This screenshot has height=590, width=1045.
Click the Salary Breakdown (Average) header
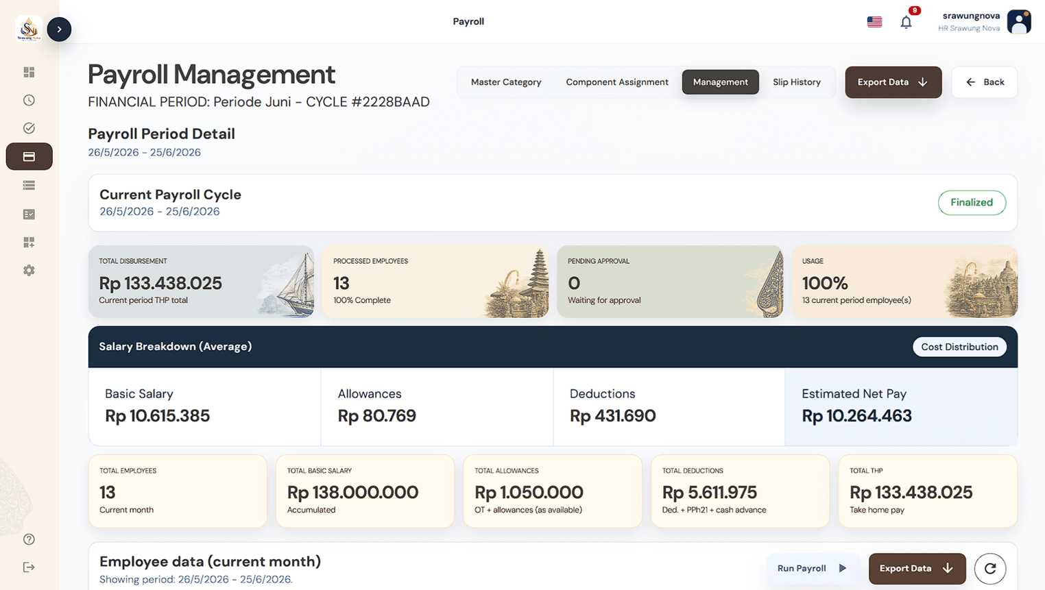click(175, 347)
